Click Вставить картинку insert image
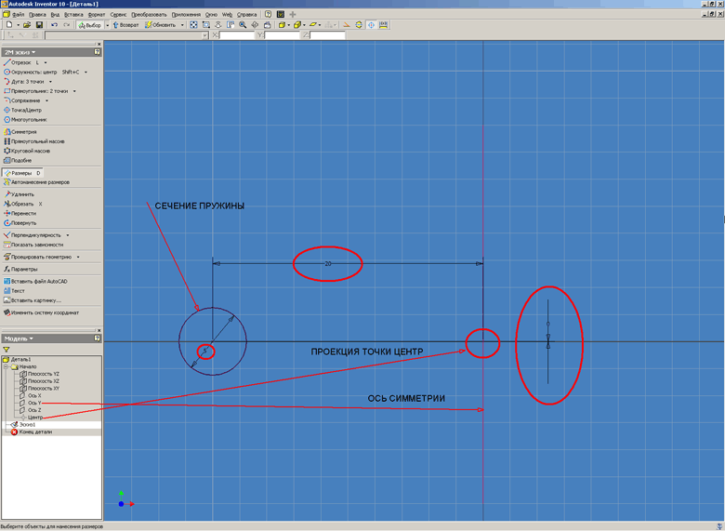 (x=33, y=300)
